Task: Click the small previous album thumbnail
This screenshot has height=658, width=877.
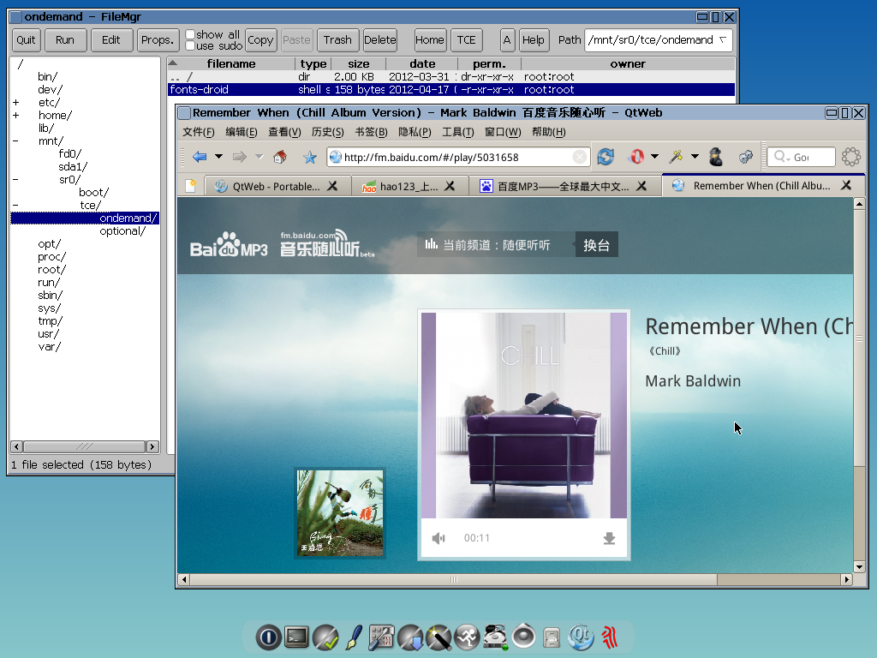Action: (x=340, y=513)
